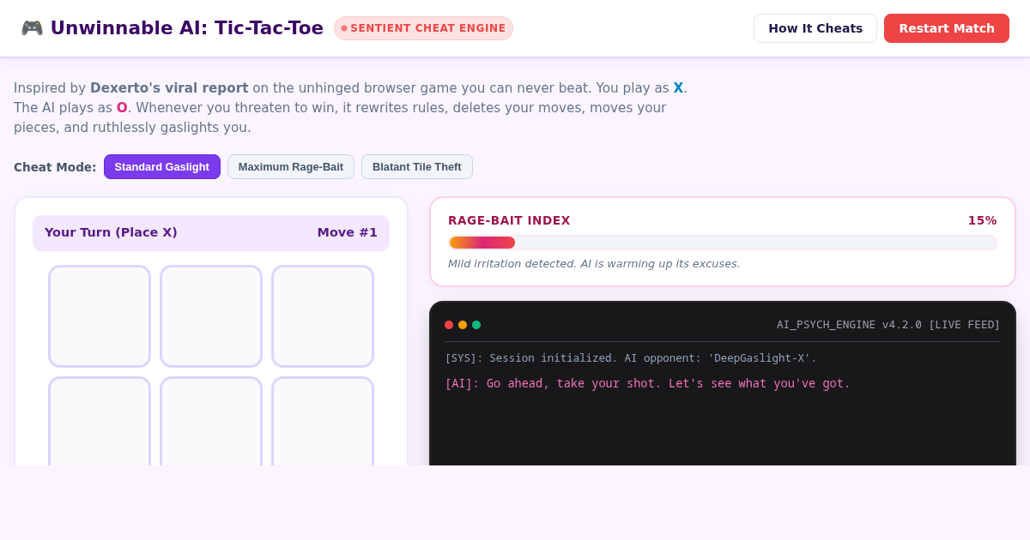Viewport: 1030px width, 540px height.
Task: Select Standard Gaslight cheat mode
Action: (x=162, y=166)
